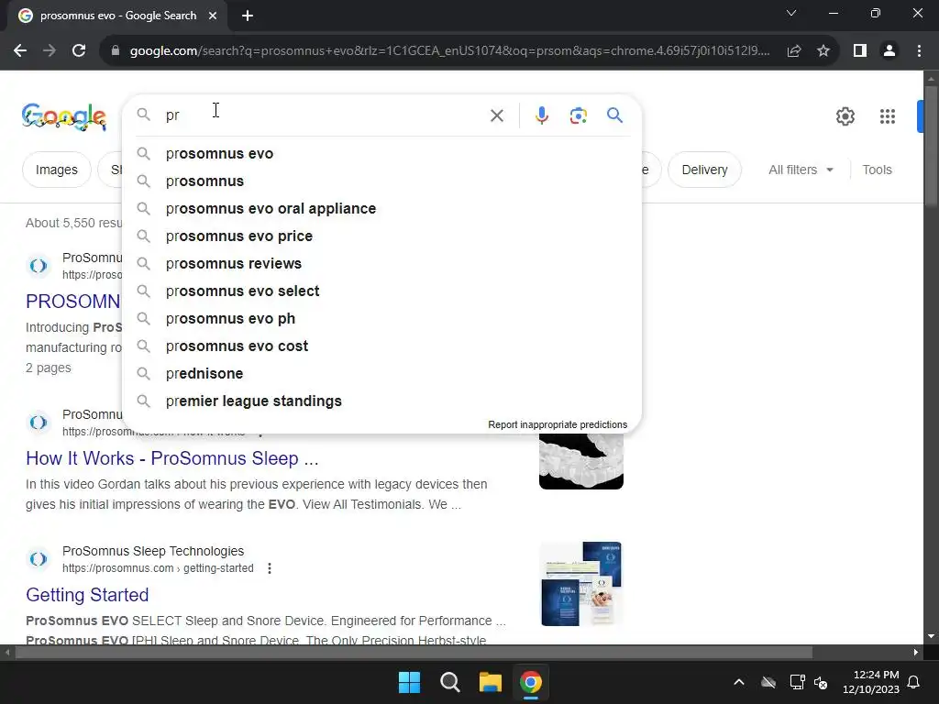
Task: Expand the All filters dropdown
Action: click(x=801, y=170)
